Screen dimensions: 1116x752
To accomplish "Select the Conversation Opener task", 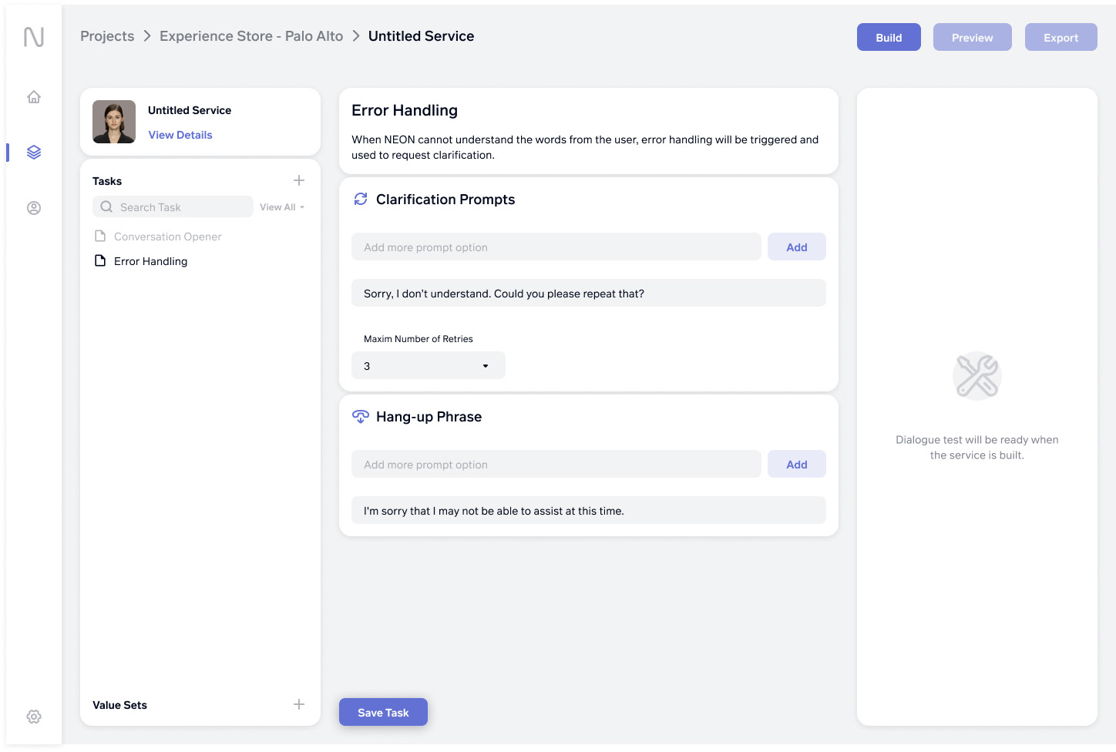I will [x=167, y=237].
